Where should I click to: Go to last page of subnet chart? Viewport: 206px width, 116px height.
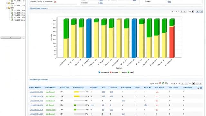pos(201,12)
